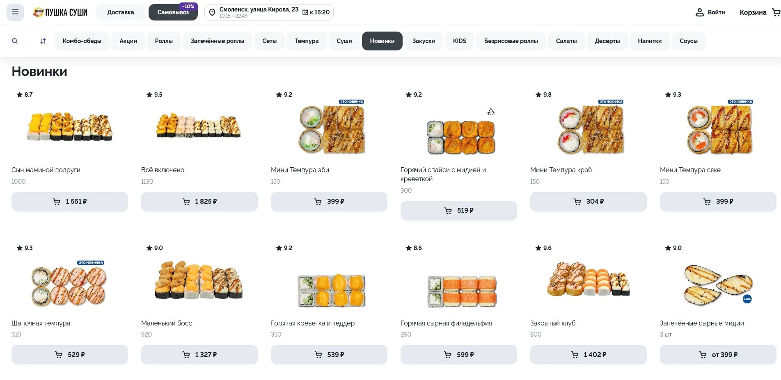This screenshot has width=781, height=380.
Task: Click the sort arrows icon
Action: coord(43,41)
